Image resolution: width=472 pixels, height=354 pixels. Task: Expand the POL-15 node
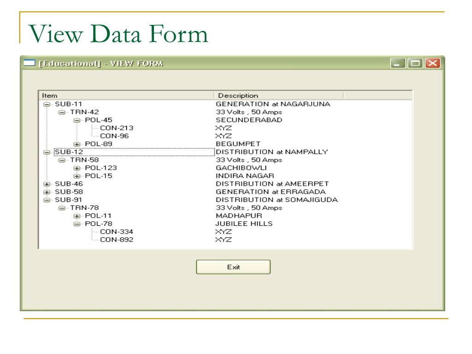point(77,176)
